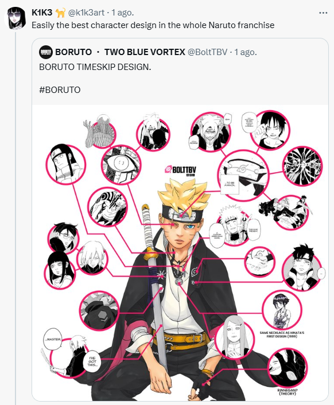Click the BORUTO account avatar icon
This screenshot has width=334, height=405.
click(x=46, y=52)
